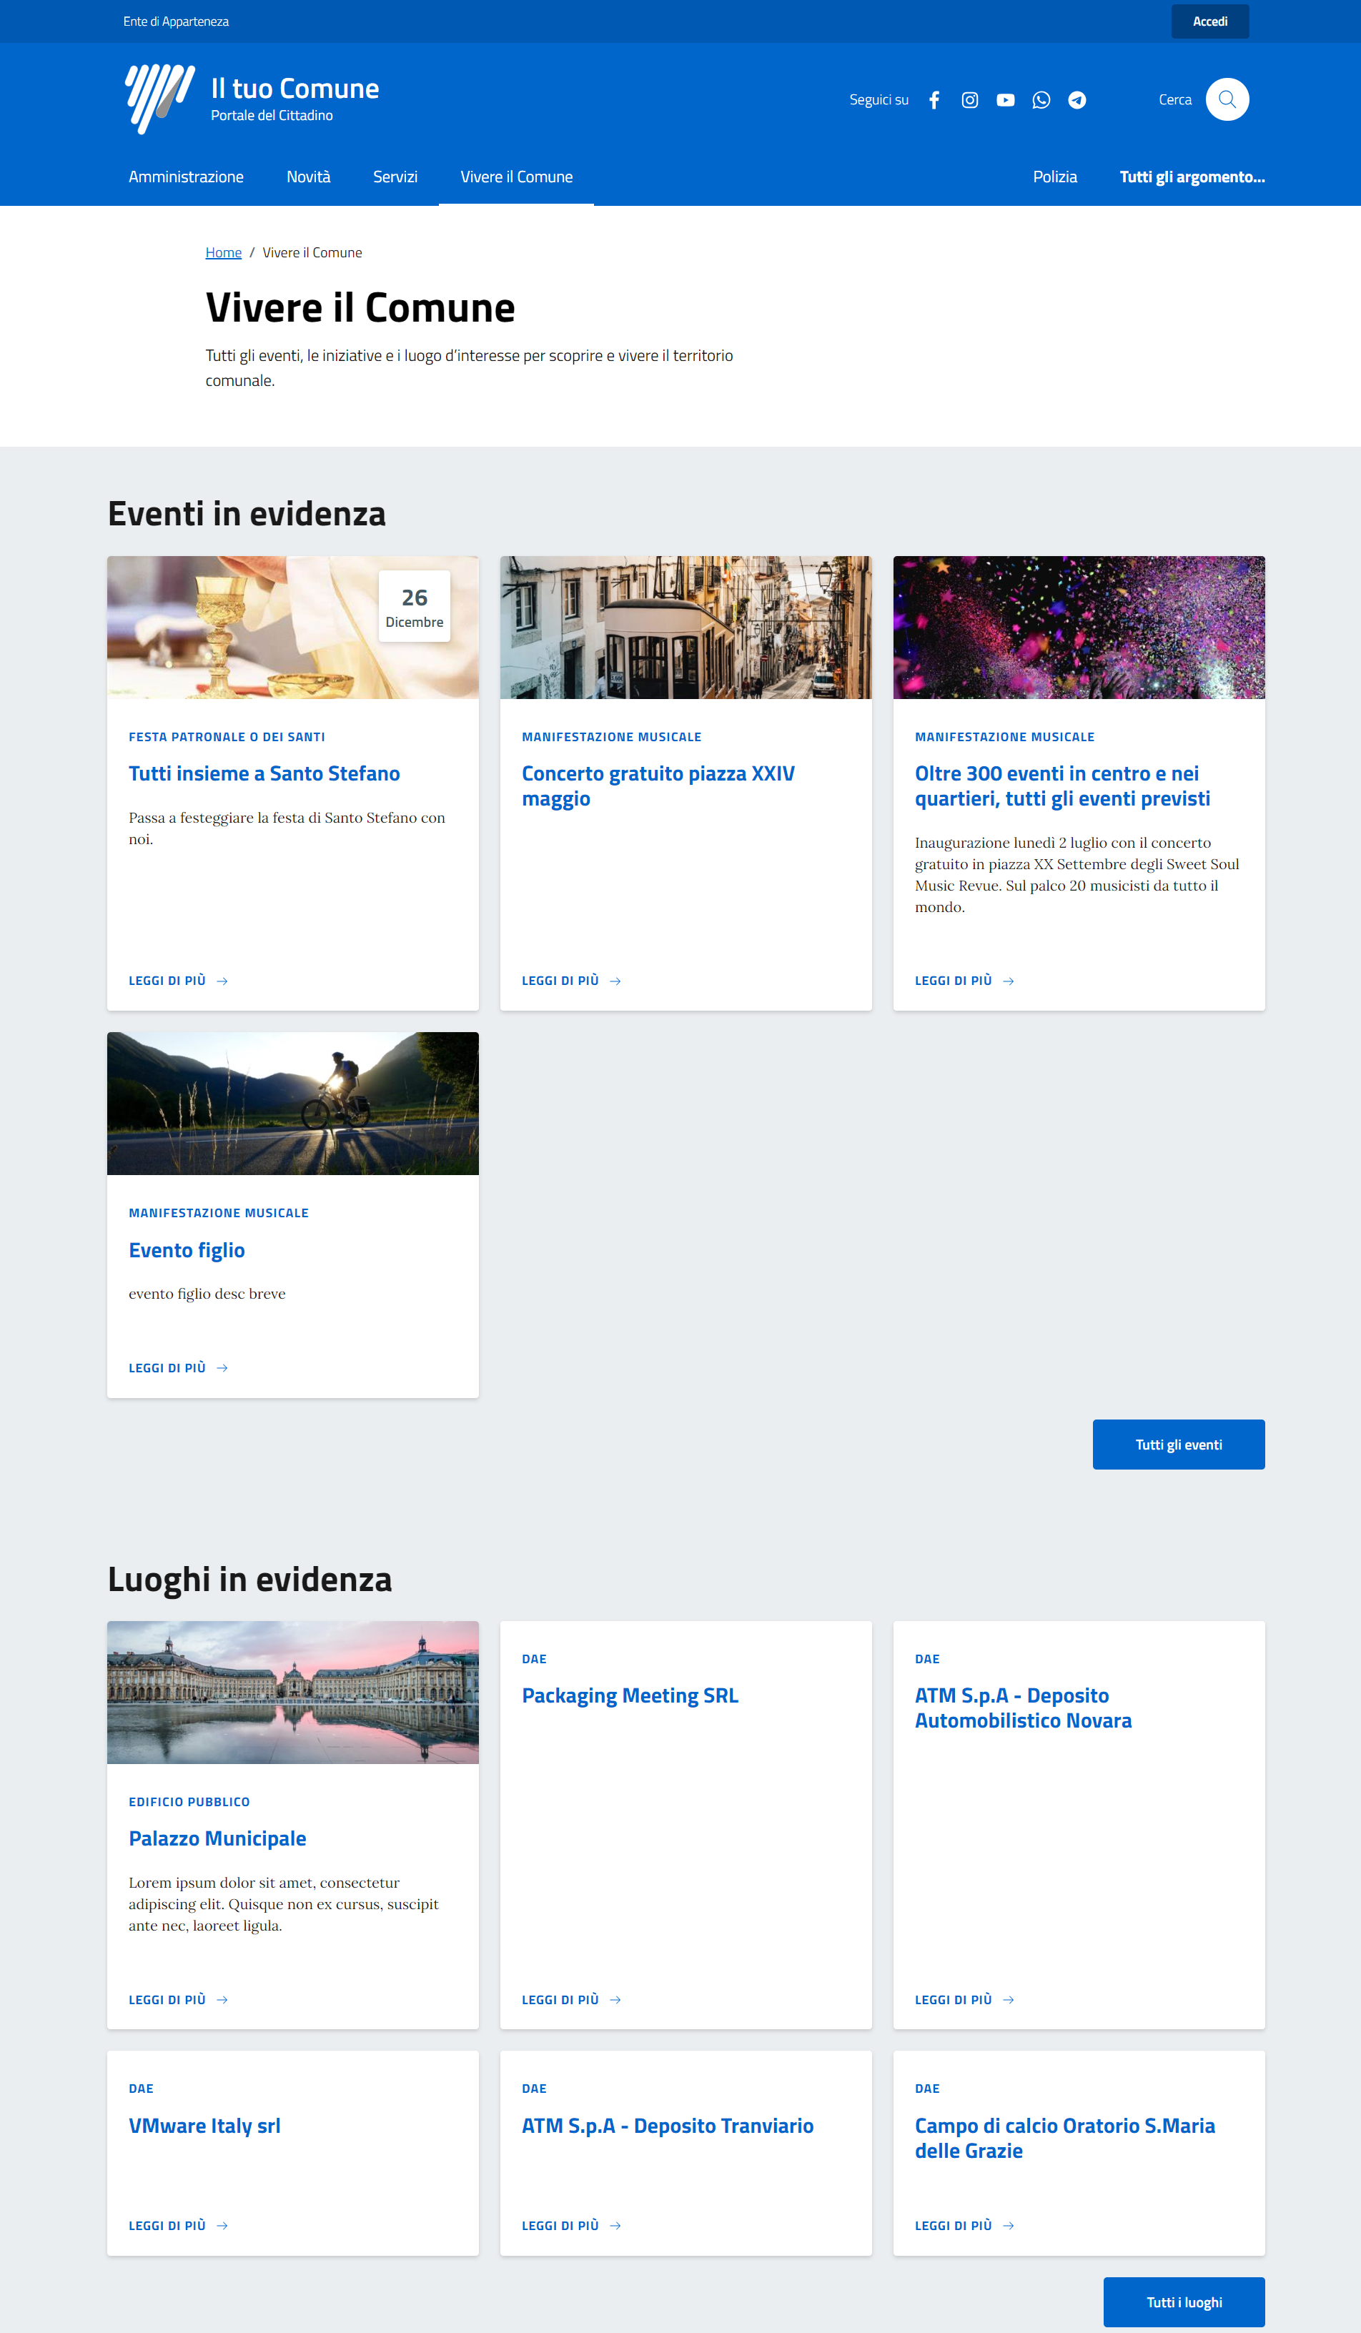The image size is (1361, 2333).
Task: Open the Novità navigation item
Action: [308, 177]
